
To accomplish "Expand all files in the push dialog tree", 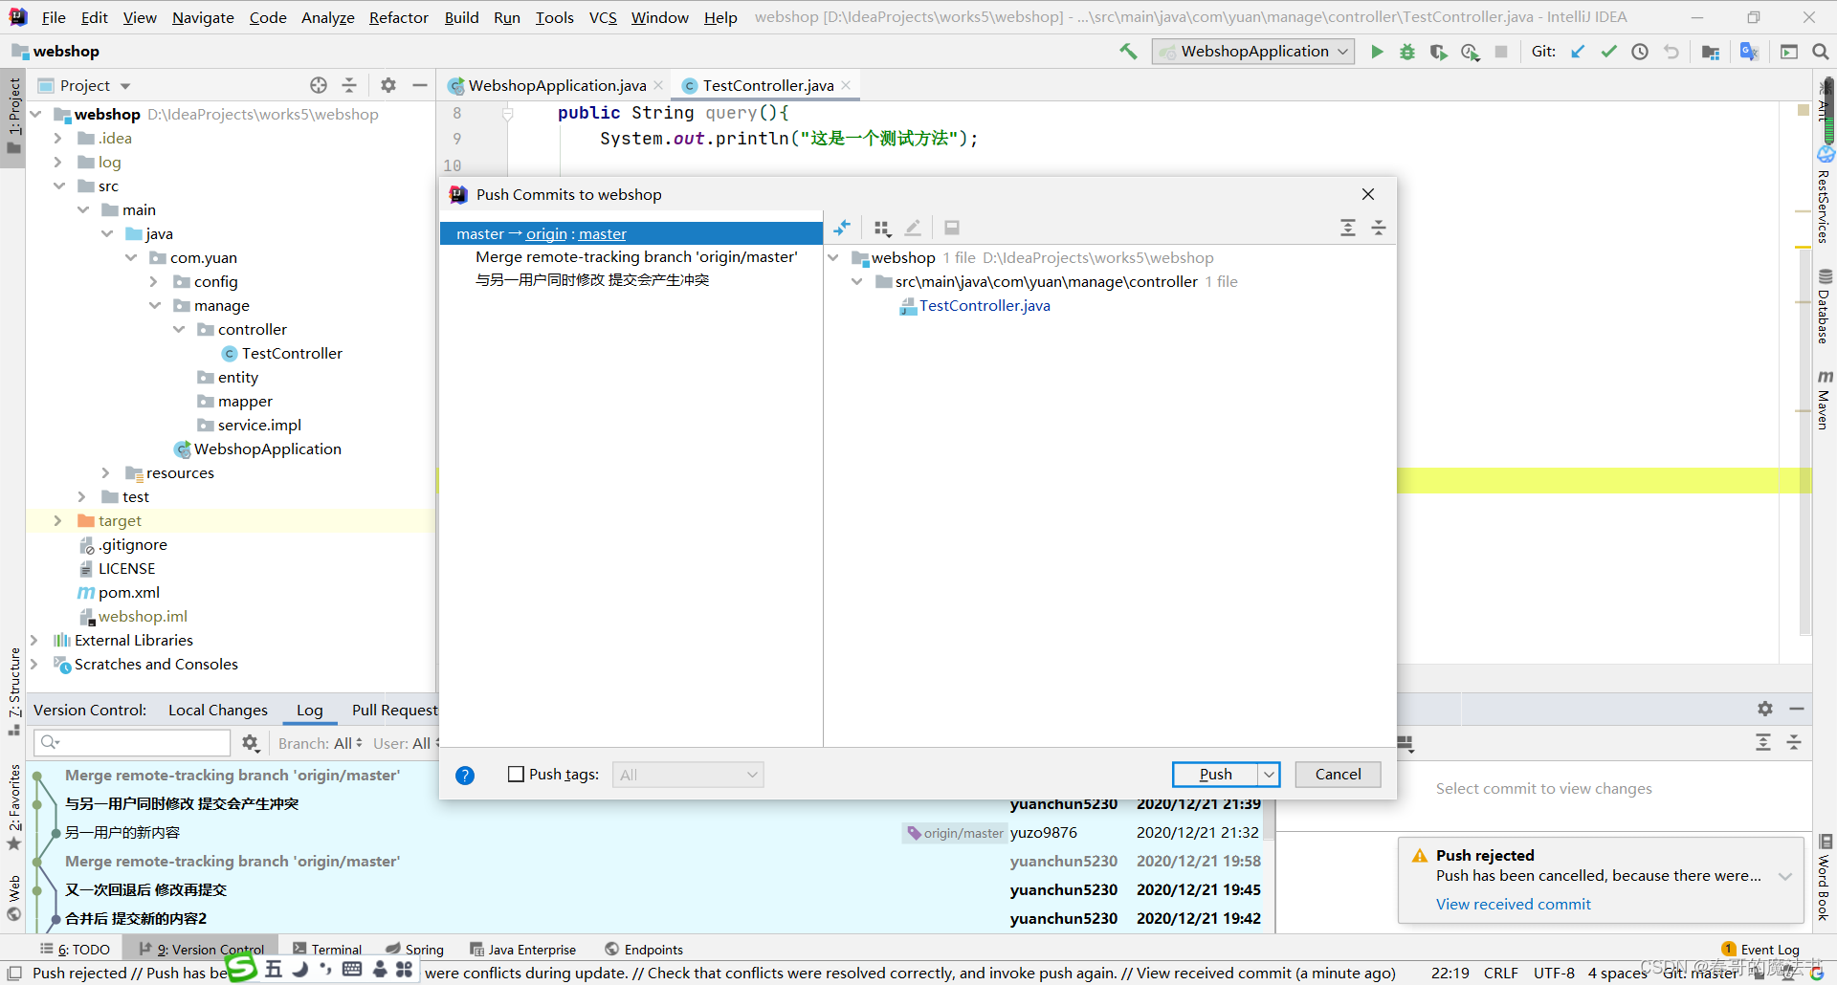I will [1348, 228].
